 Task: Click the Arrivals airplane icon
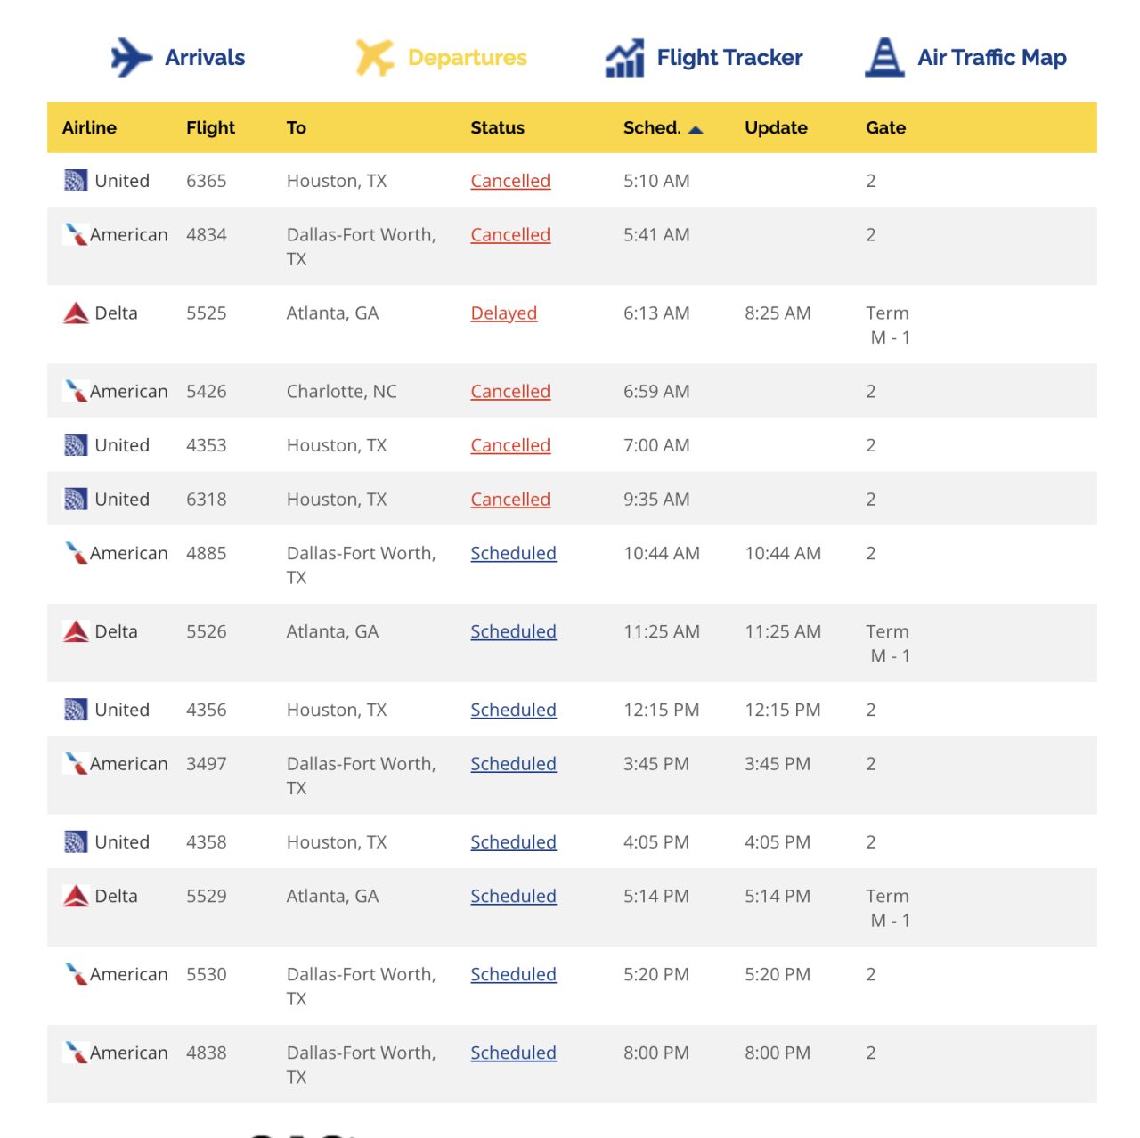coord(132,57)
